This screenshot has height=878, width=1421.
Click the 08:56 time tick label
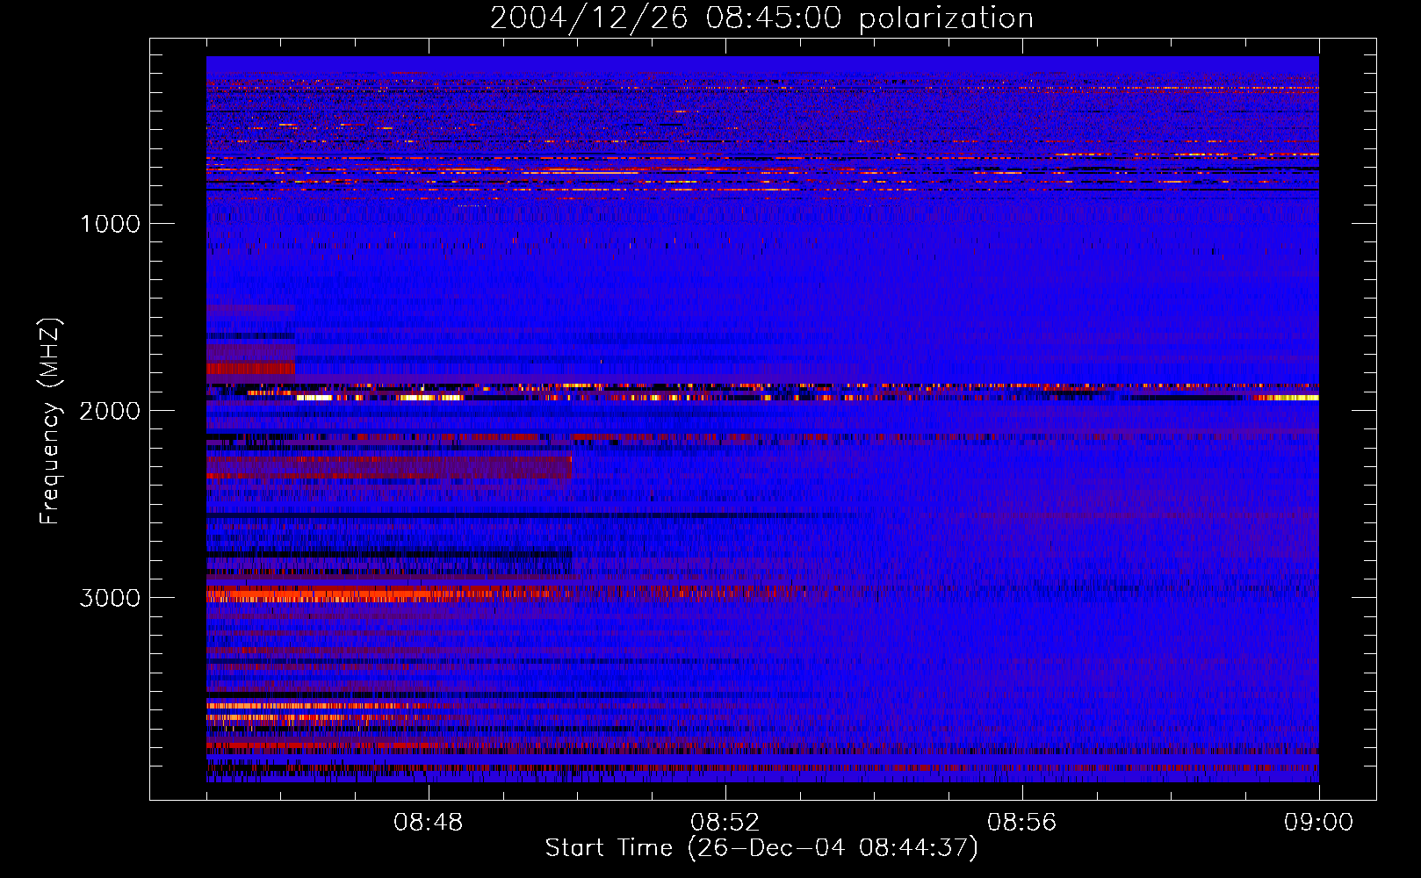click(x=1022, y=823)
